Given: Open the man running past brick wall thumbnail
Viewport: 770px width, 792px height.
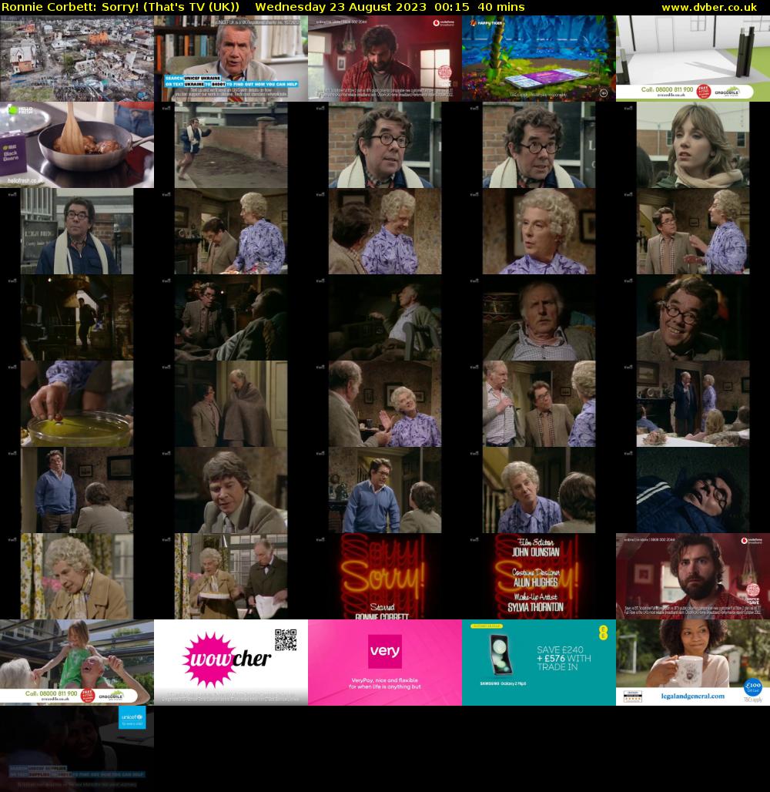Looking at the screenshot, I should (x=231, y=145).
